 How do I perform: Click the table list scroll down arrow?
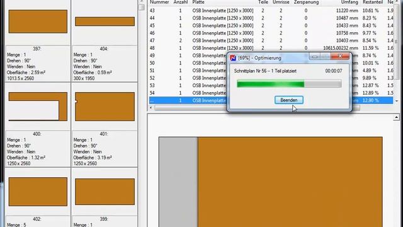[x=396, y=101]
